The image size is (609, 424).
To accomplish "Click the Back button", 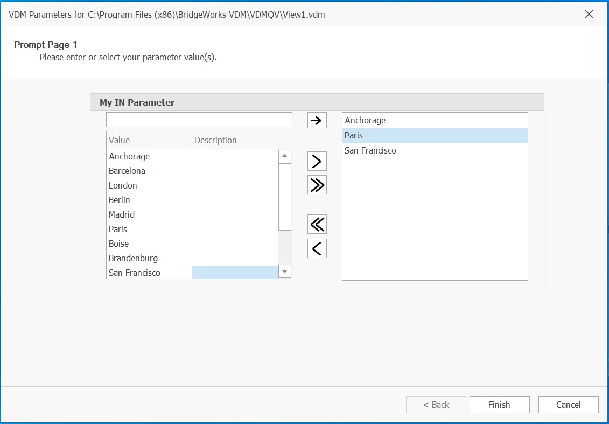I will (436, 405).
